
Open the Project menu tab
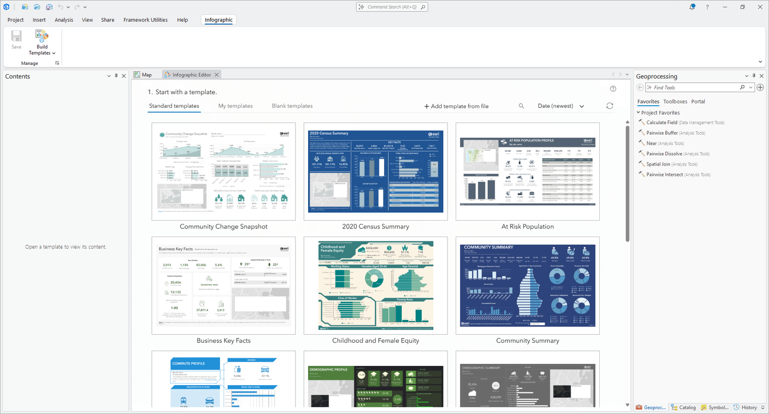pos(15,20)
